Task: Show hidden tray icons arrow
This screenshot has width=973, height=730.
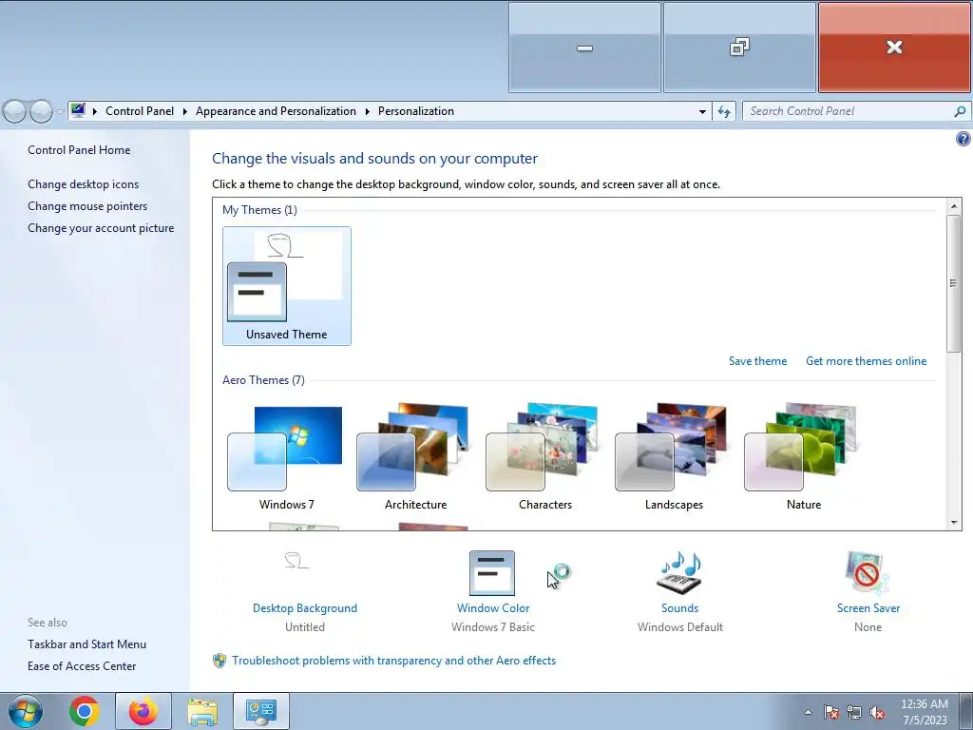Action: pos(808,712)
